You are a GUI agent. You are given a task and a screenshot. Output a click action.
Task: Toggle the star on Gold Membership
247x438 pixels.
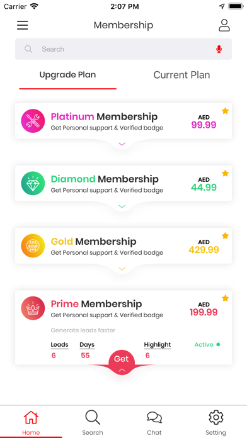point(225,236)
